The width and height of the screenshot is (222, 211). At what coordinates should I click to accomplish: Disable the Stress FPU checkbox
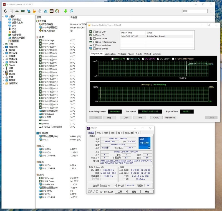(x=94, y=35)
